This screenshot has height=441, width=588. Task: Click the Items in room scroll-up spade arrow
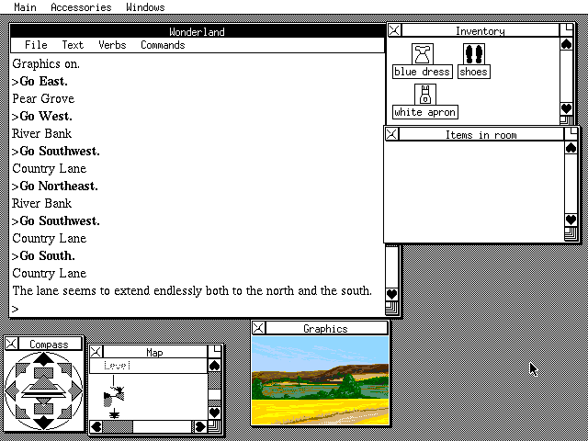pos(571,148)
